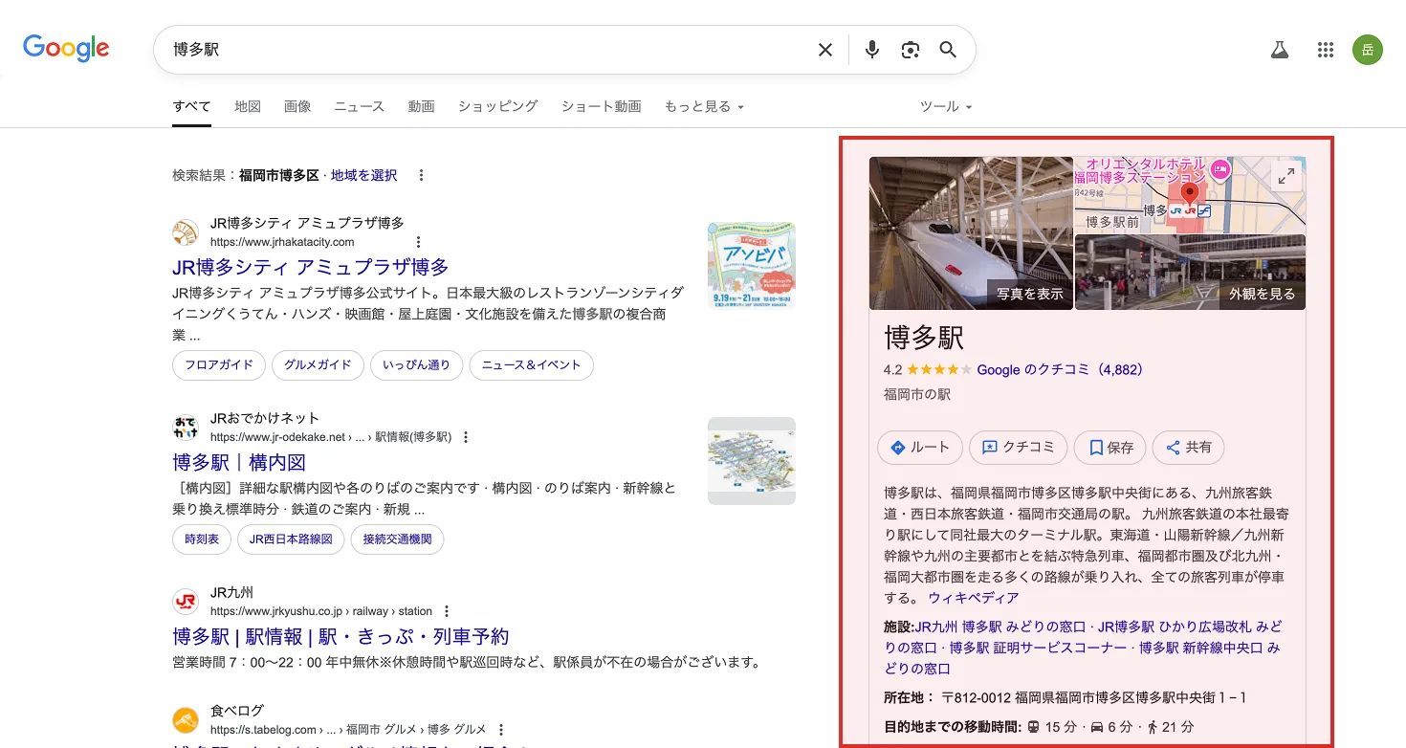This screenshot has width=1406, height=748.
Task: Click the 共有 share button
Action: click(x=1188, y=447)
